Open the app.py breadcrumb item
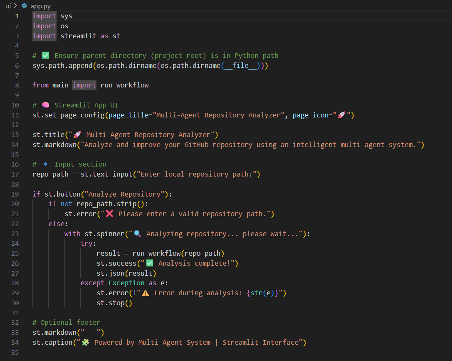Image resolution: width=452 pixels, height=361 pixels. tap(40, 6)
